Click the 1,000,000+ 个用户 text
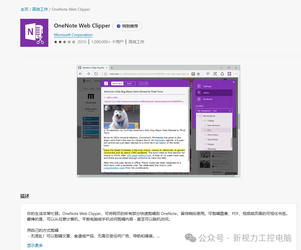This screenshot has width=301, height=250. (107, 42)
